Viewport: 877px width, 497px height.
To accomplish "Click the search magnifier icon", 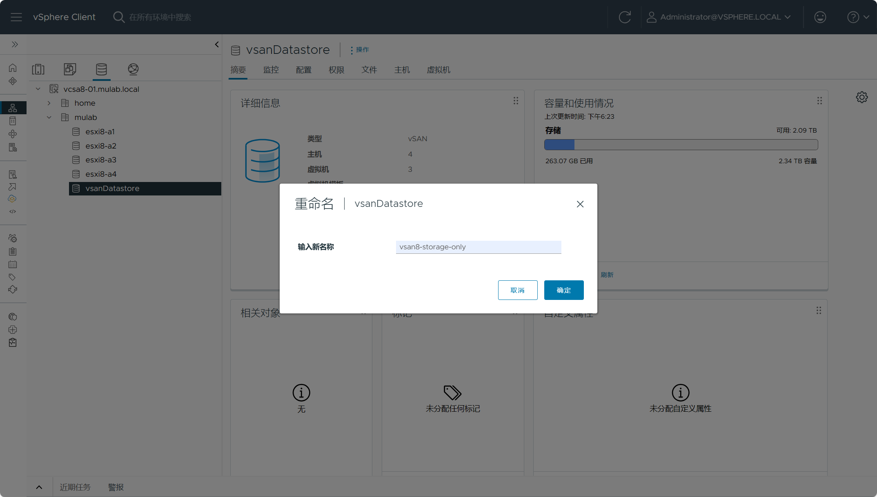I will pyautogui.click(x=118, y=17).
